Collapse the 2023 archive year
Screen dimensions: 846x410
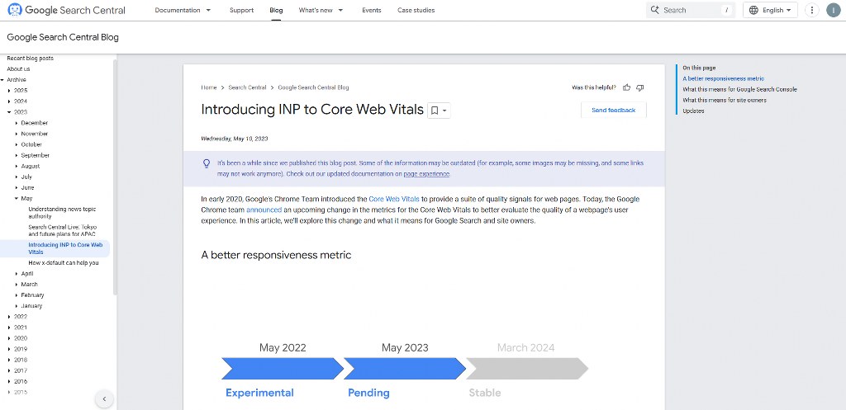[10, 112]
